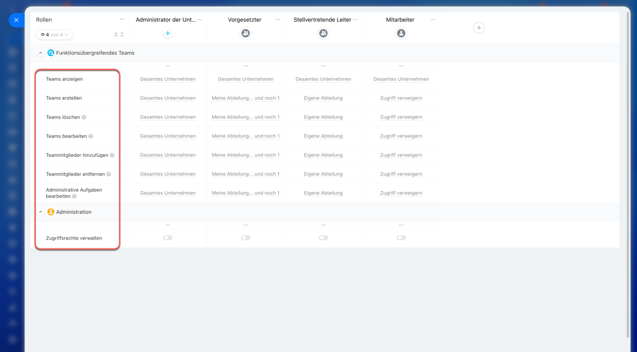Change the Vorgesetzter 'Teams erstellen' value
The width and height of the screenshot is (637, 352).
point(245,98)
